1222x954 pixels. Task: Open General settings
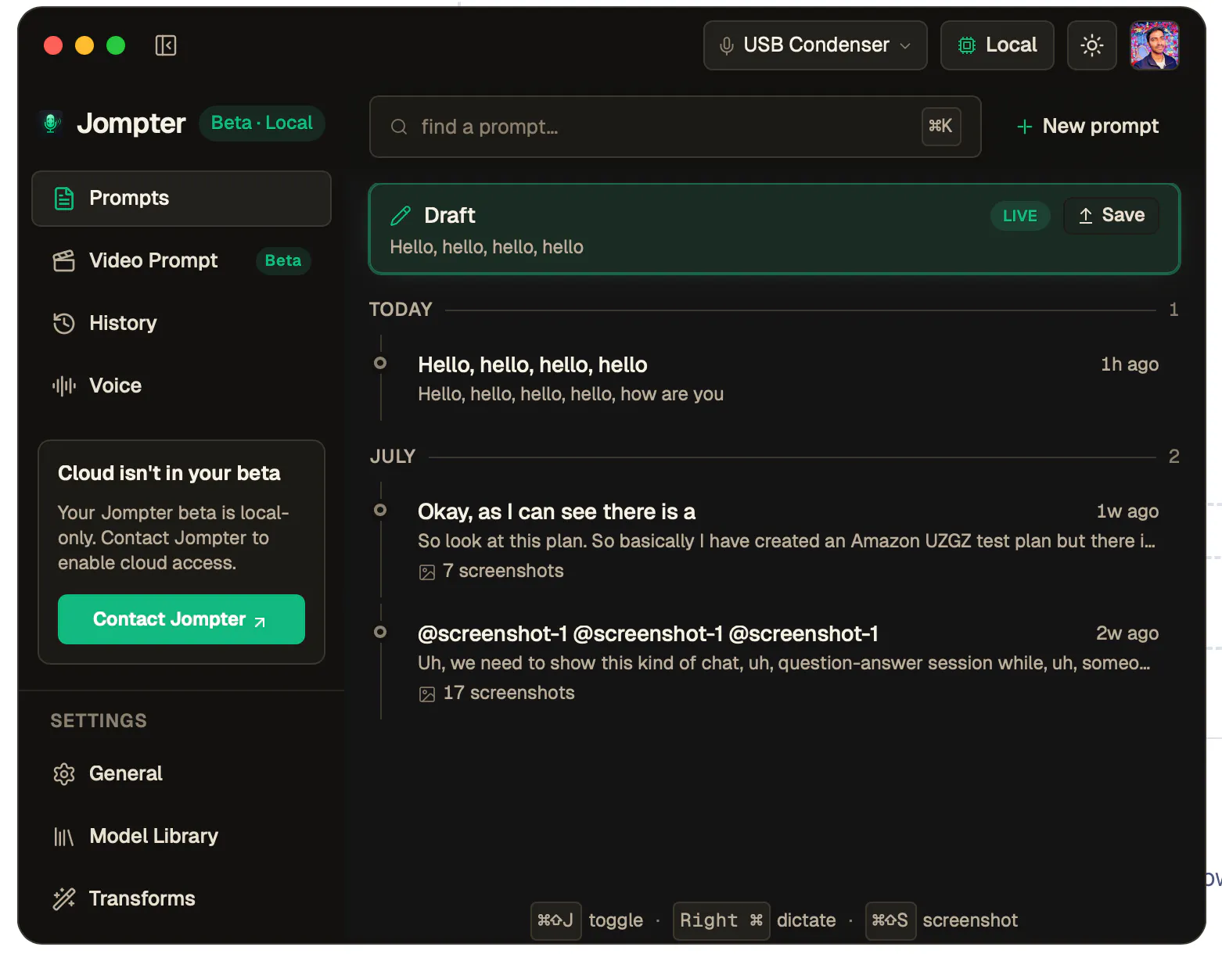click(x=182, y=773)
